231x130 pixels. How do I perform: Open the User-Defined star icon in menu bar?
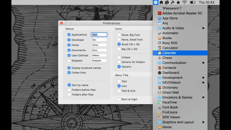178,2
